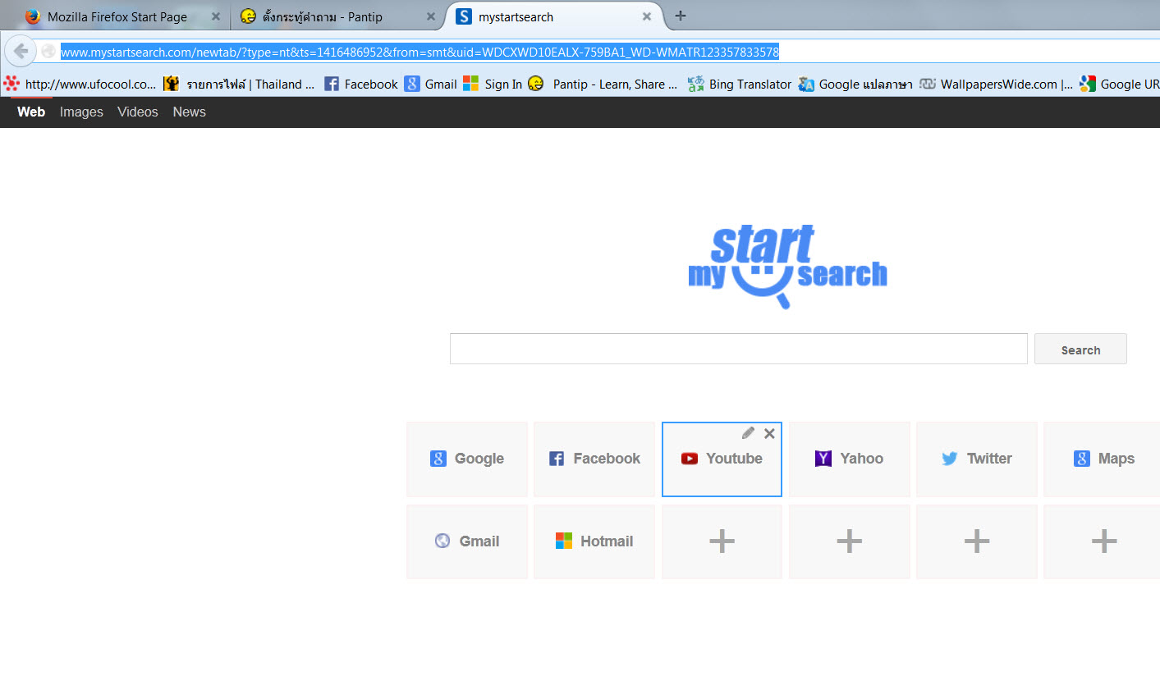Open the Pantip - Learn, Share bookmark

pyautogui.click(x=603, y=84)
